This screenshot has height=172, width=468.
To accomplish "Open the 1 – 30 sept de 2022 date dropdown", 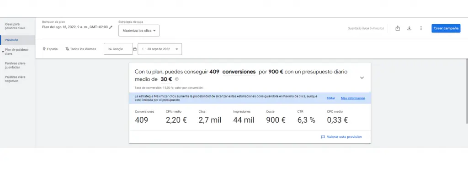I will pyautogui.click(x=160, y=49).
